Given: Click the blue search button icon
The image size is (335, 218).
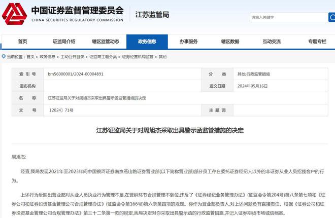Looking at the screenshot, I should tap(332, 17).
